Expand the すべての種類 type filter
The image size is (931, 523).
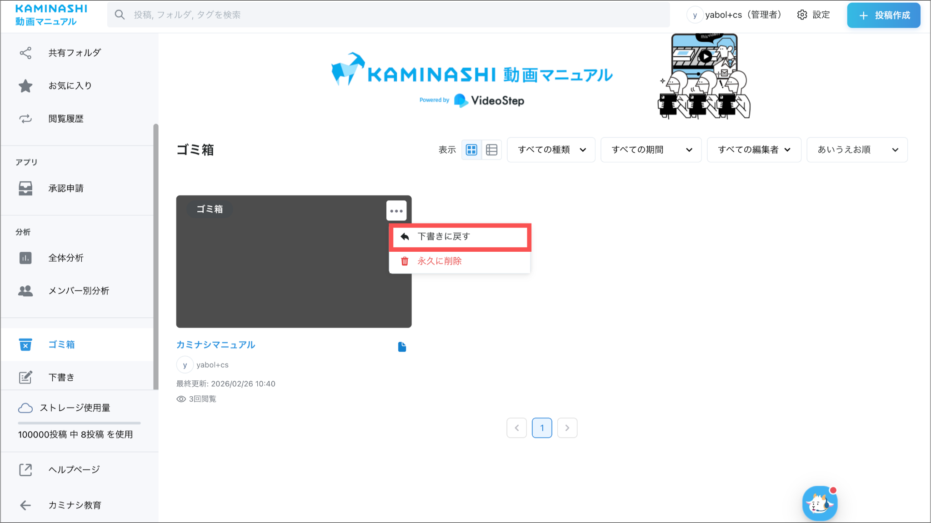point(551,150)
